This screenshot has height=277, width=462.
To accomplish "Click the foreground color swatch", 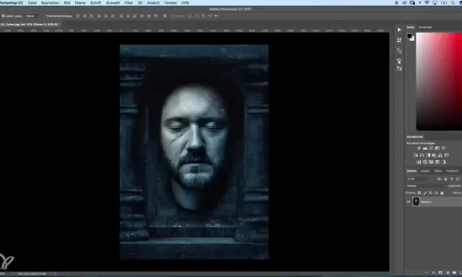I will [x=409, y=36].
